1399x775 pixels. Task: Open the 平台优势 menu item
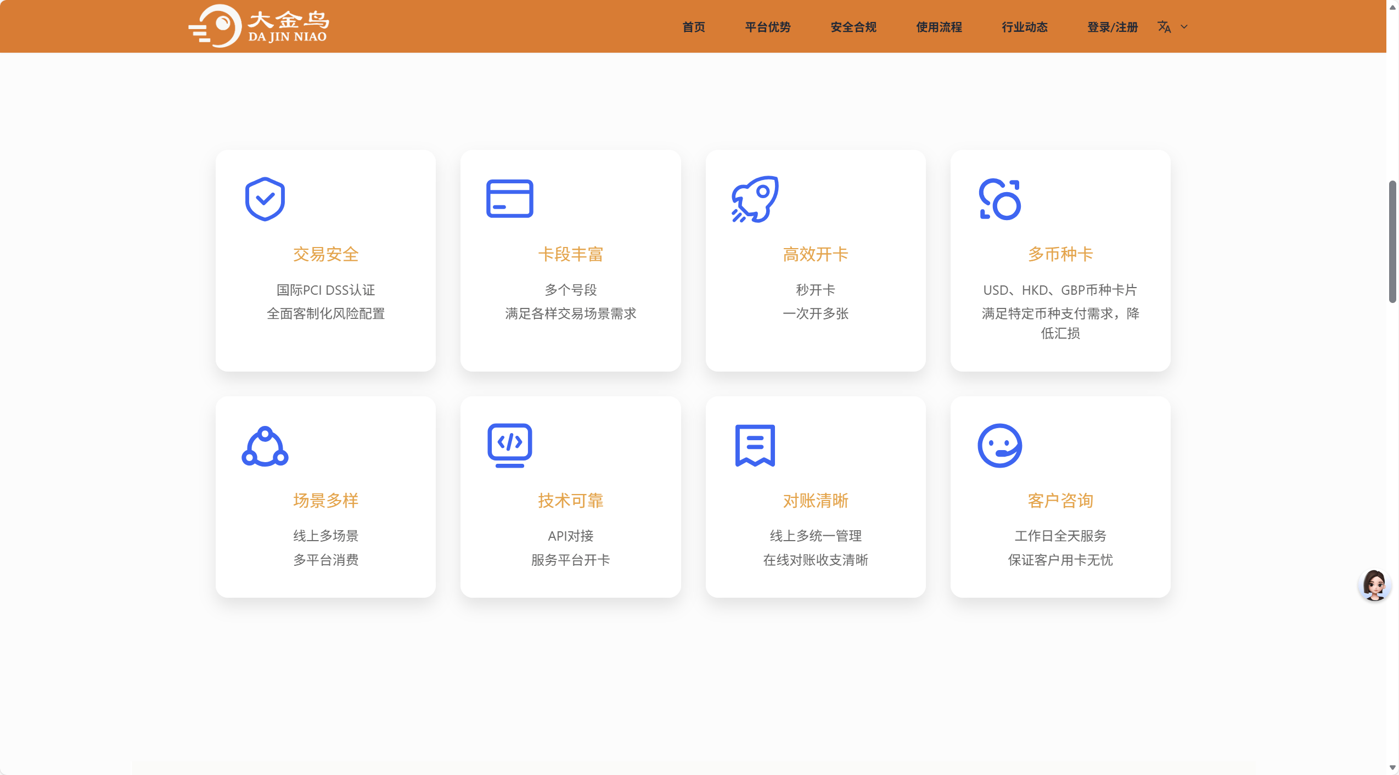click(767, 27)
